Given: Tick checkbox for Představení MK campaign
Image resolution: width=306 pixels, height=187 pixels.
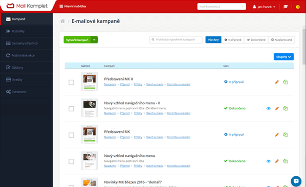Looking at the screenshot, I should 71,135.
